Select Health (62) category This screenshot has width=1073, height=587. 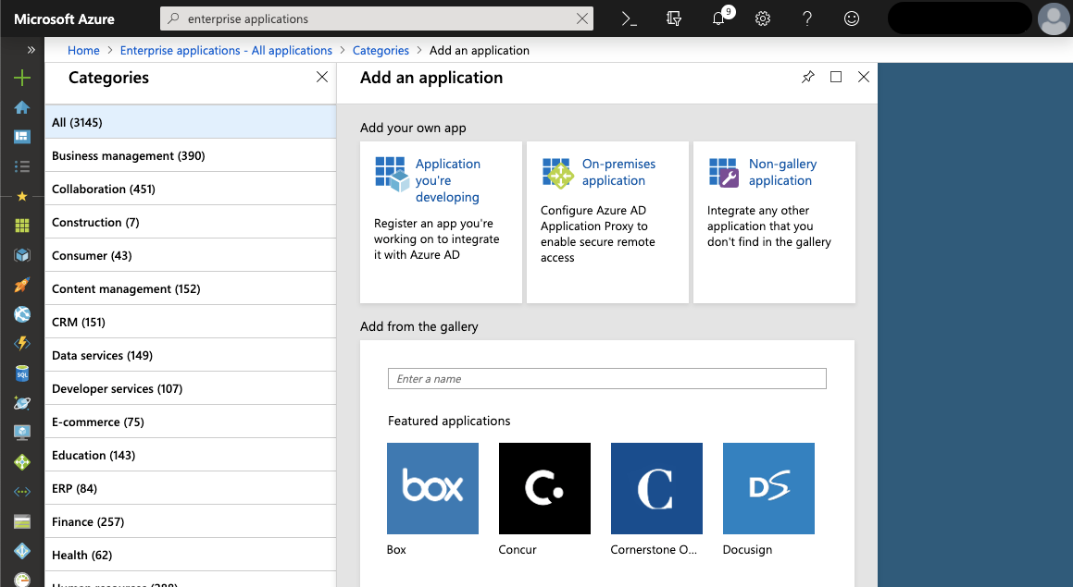tap(190, 555)
